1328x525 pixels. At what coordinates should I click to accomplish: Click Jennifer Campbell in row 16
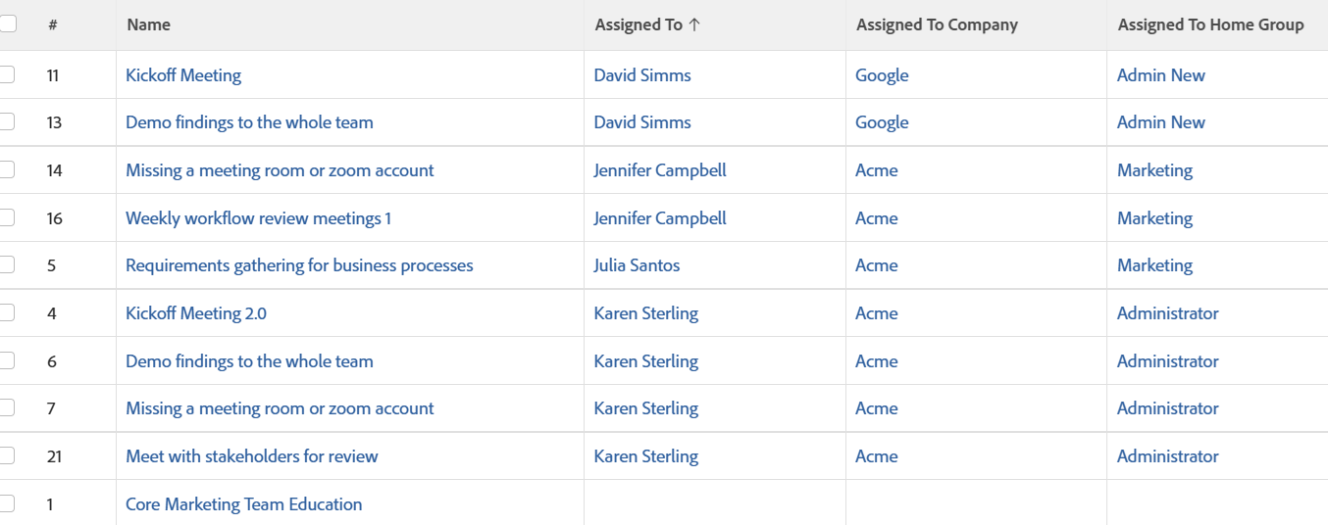point(660,218)
